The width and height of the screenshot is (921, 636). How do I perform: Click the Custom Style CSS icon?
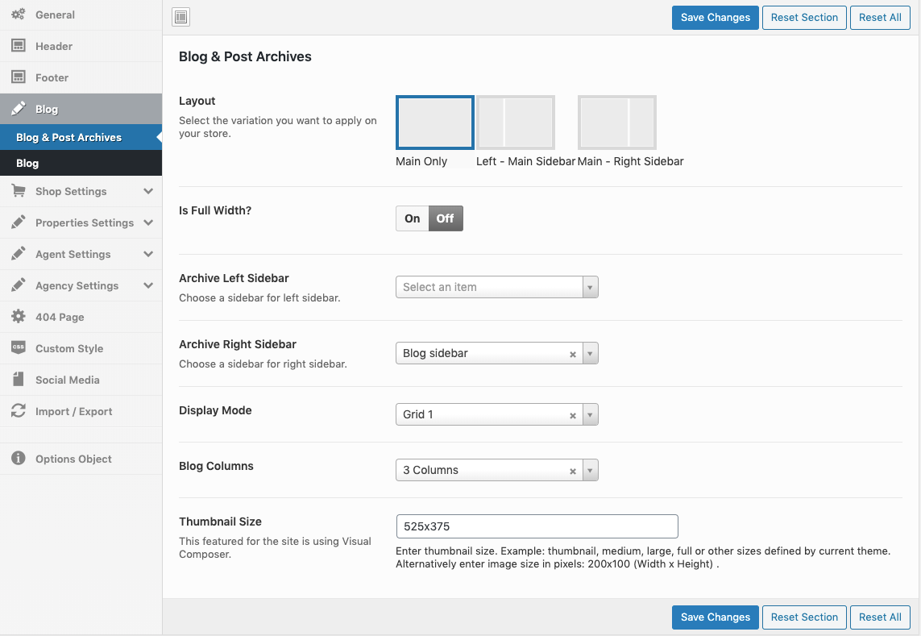[18, 348]
